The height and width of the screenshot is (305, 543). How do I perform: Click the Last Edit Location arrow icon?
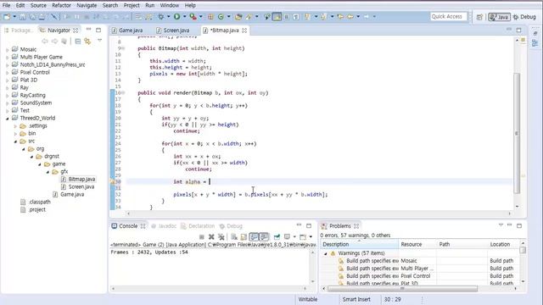click(341, 17)
